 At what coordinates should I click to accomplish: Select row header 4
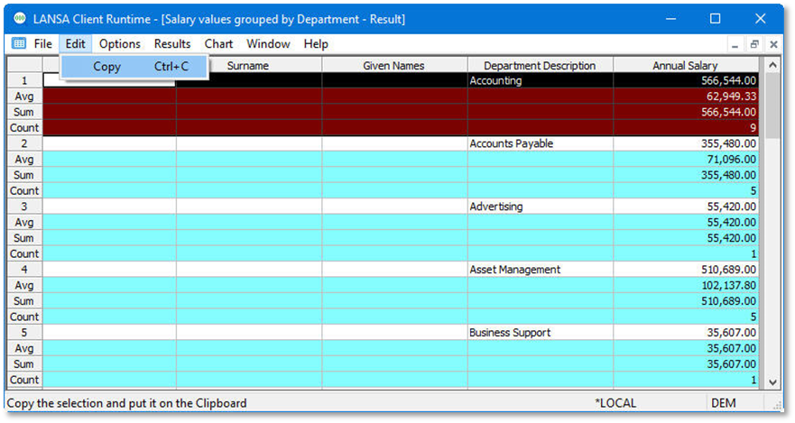[x=24, y=270]
